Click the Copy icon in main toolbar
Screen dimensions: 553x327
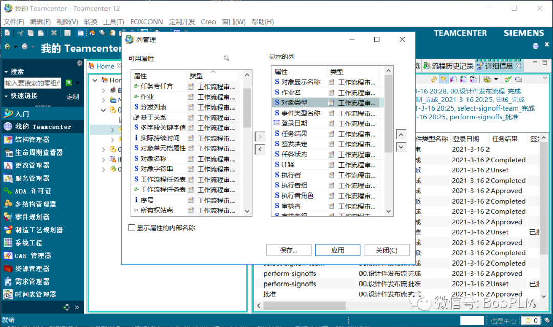point(31,33)
